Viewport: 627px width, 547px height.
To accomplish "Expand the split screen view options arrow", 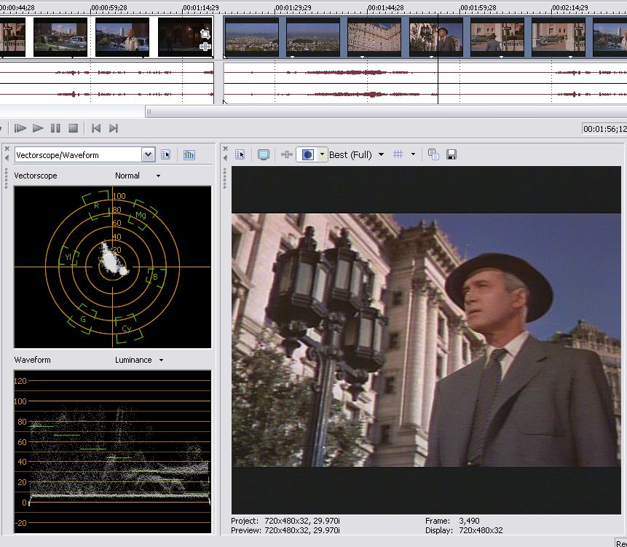I will pyautogui.click(x=322, y=154).
